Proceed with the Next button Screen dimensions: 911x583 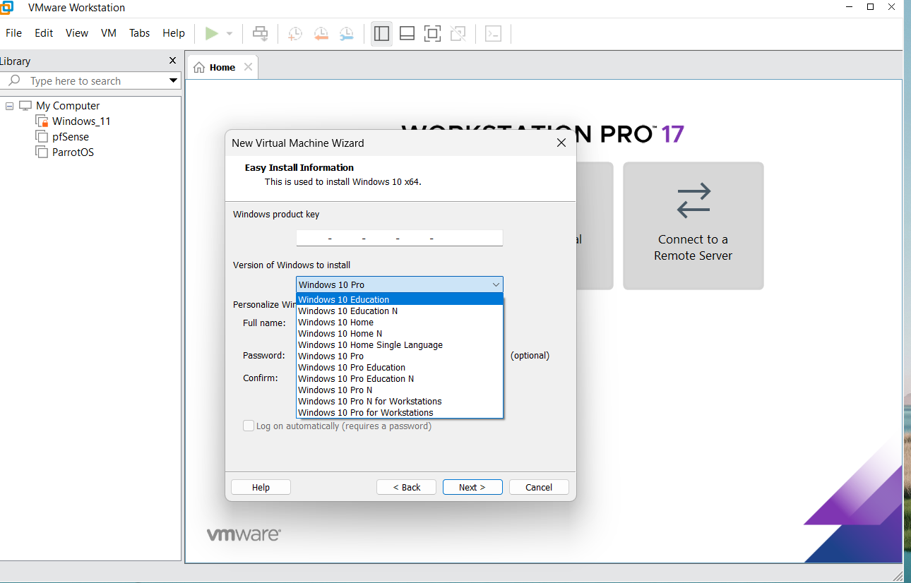tap(472, 487)
